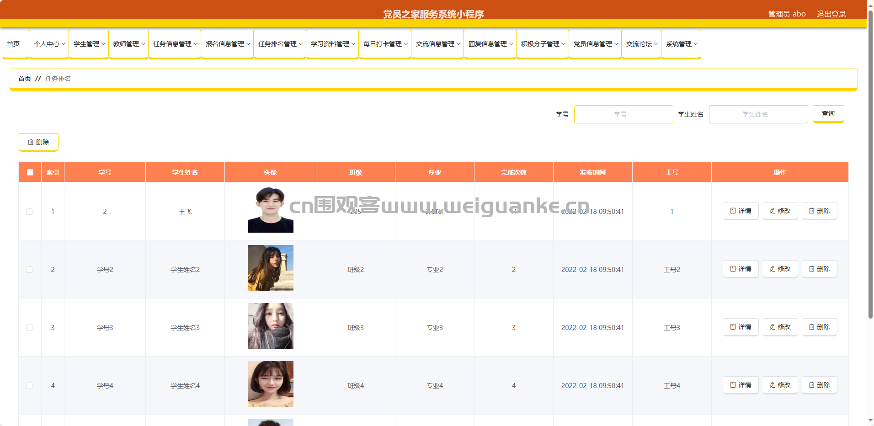
Task: Expand the 任务信息管理 dropdown menu
Action: (175, 44)
